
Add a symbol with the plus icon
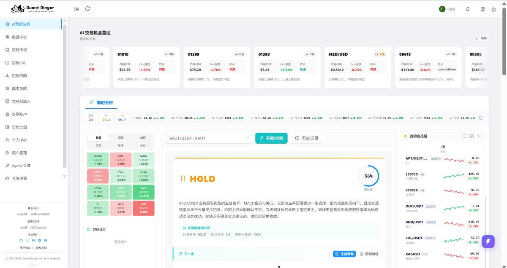point(479,136)
